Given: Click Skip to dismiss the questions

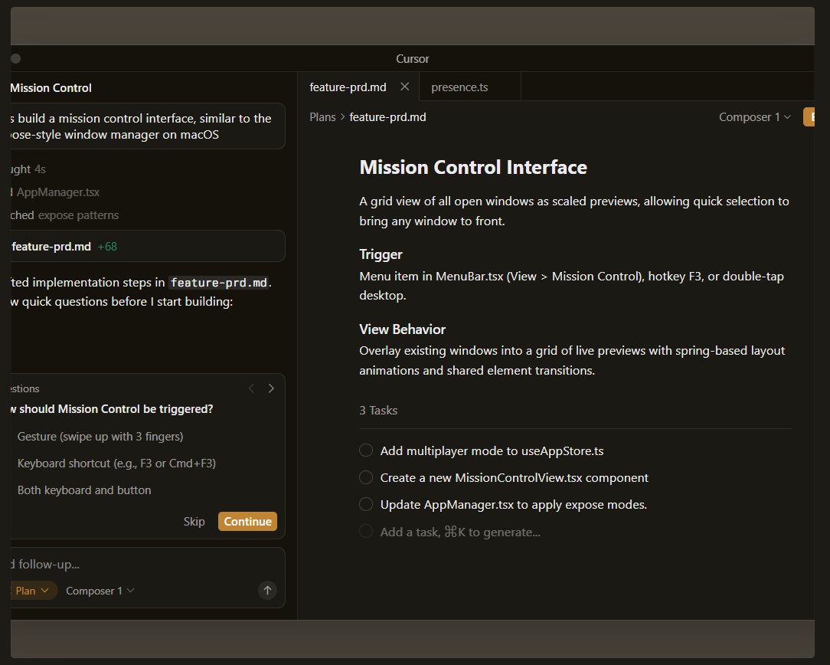Looking at the screenshot, I should click(194, 521).
